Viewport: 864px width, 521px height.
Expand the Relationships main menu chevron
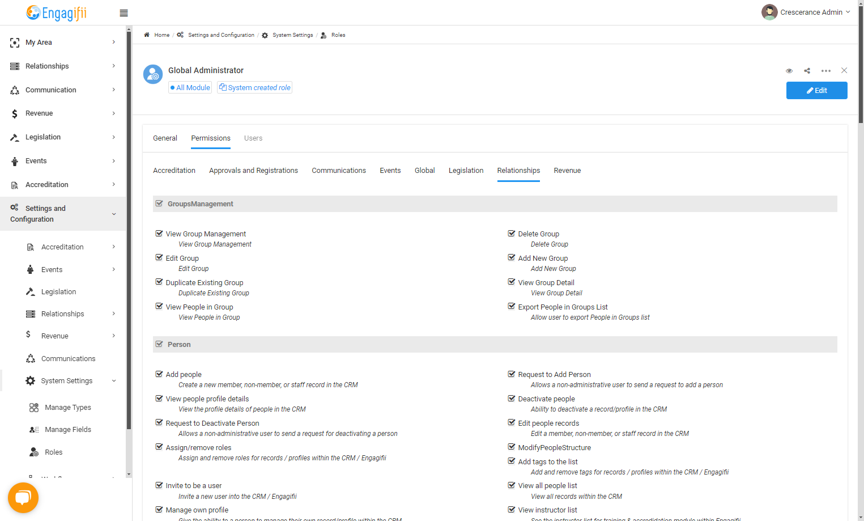click(x=114, y=66)
